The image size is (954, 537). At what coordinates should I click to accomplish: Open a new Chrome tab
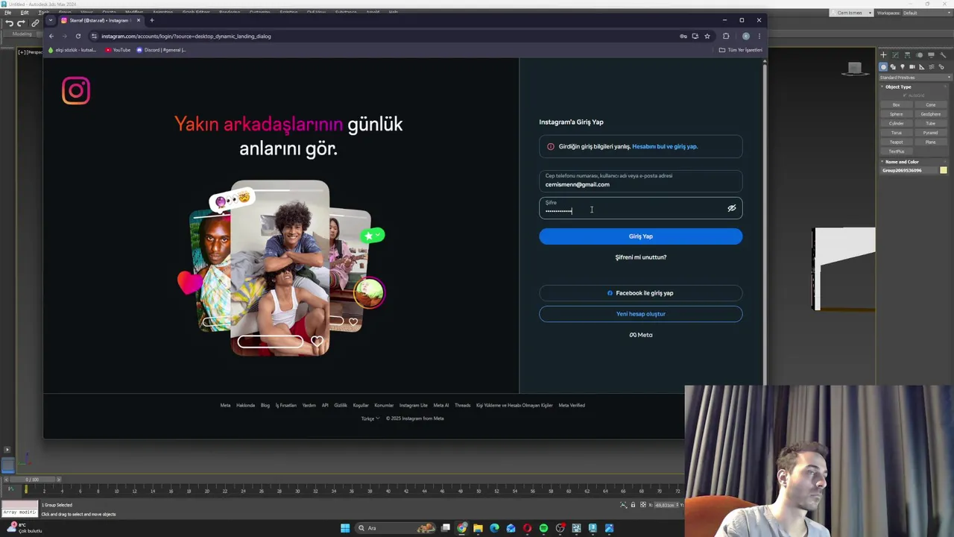coord(151,20)
